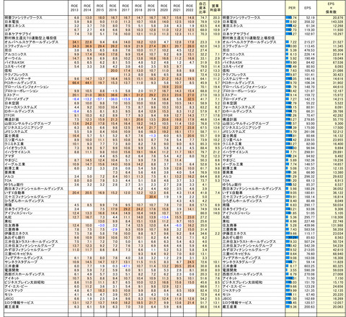Select the 66.4 ROE 2013 cell
The width and height of the screenshot is (346, 317).
click(x=74, y=83)
